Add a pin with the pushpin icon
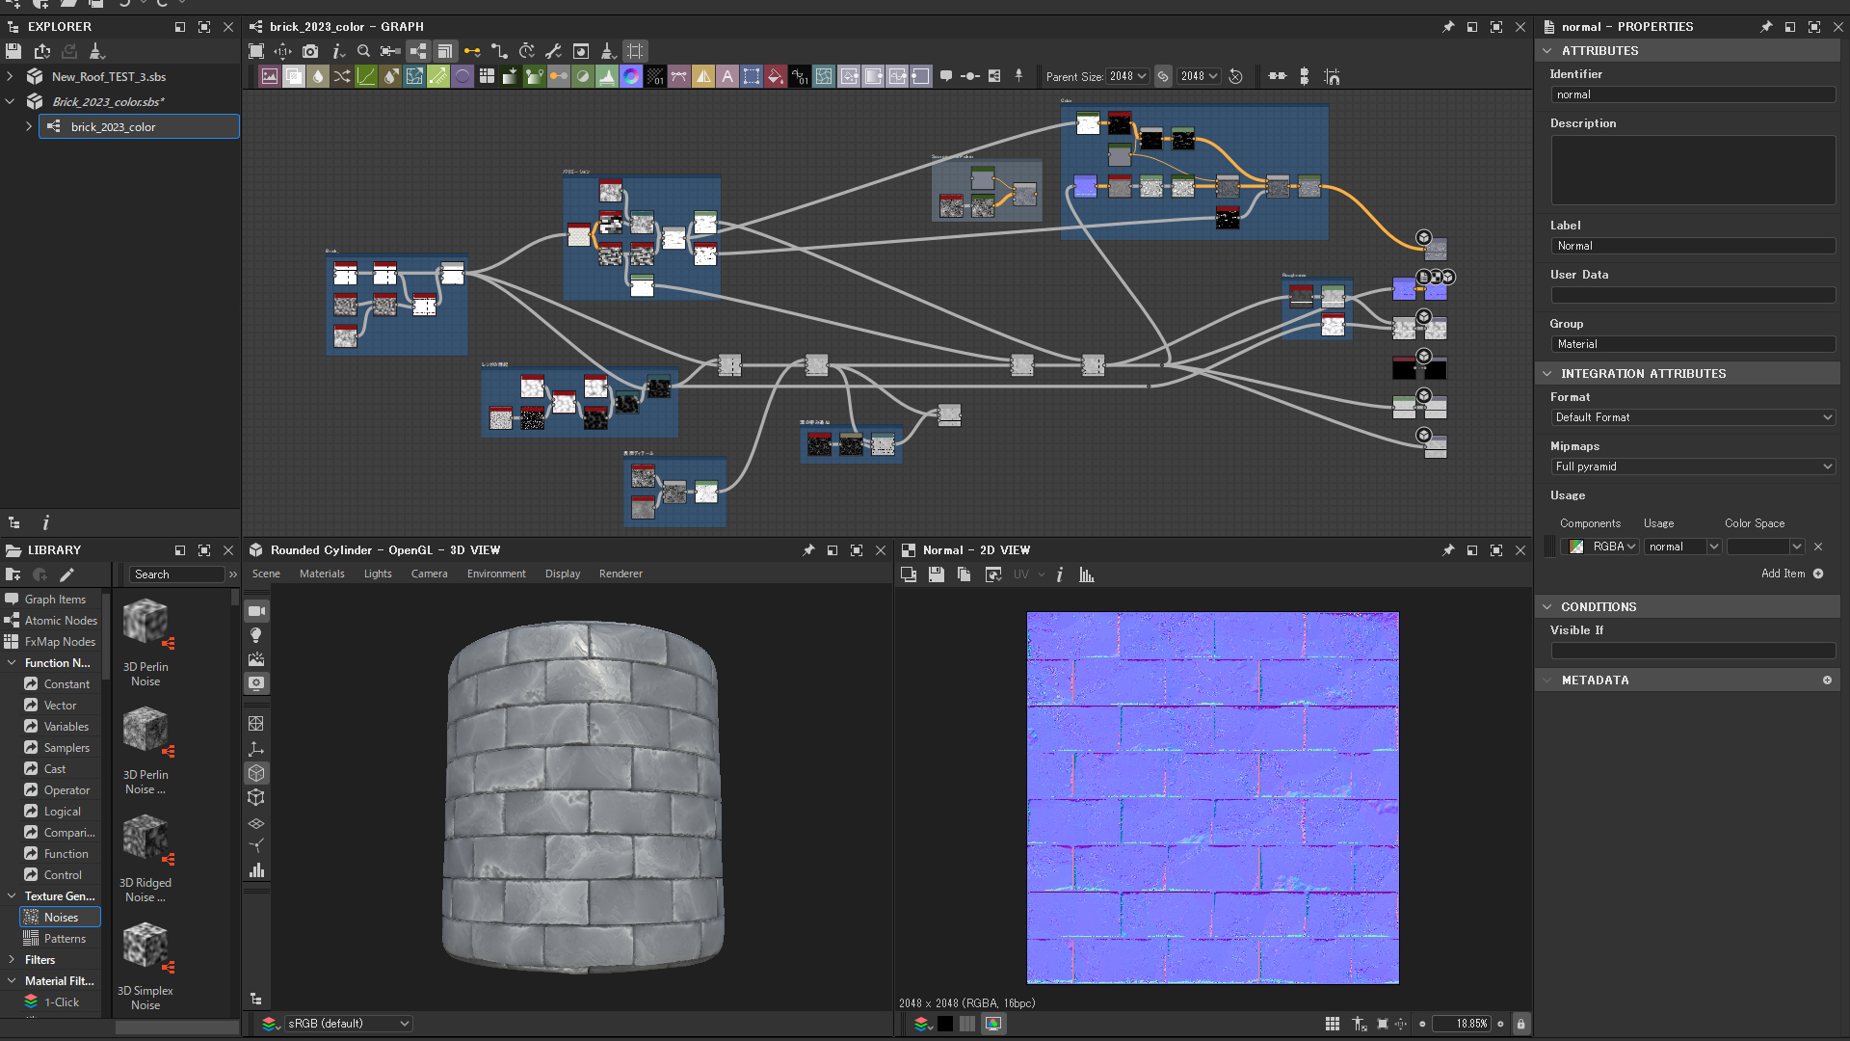Image resolution: width=1850 pixels, height=1041 pixels. pos(1018,76)
